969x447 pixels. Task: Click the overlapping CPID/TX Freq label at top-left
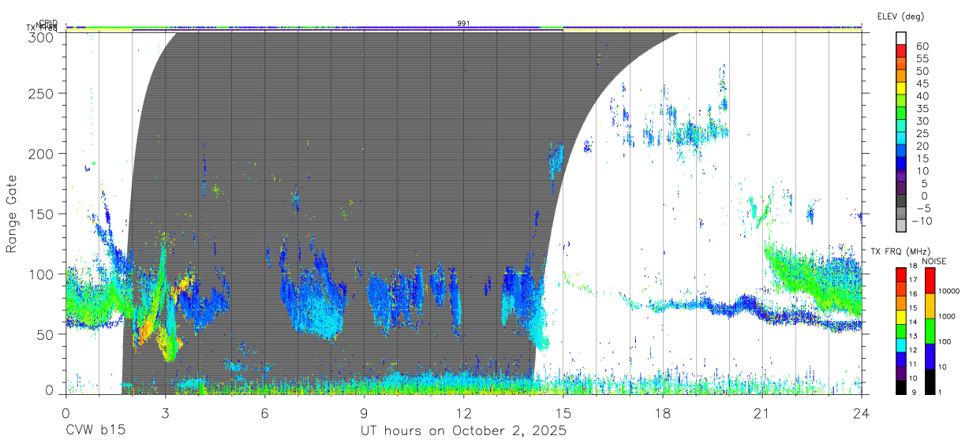(43, 26)
